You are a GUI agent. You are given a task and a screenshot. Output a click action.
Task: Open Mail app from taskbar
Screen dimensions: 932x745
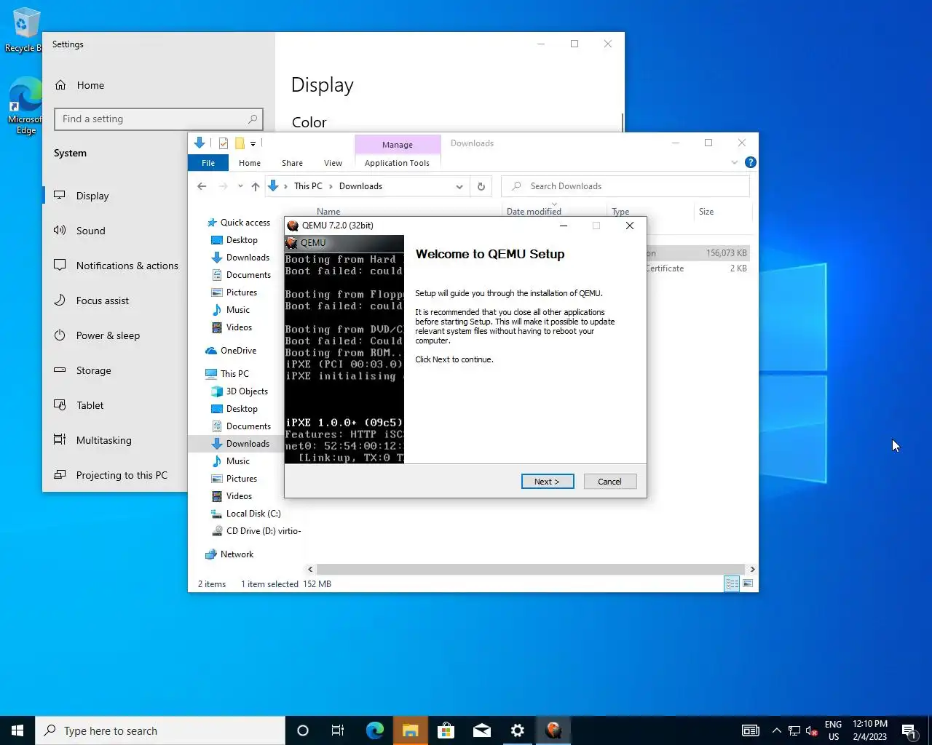[x=482, y=730]
